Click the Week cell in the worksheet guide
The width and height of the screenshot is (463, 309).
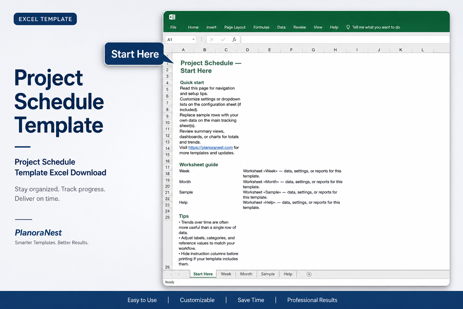tap(184, 171)
